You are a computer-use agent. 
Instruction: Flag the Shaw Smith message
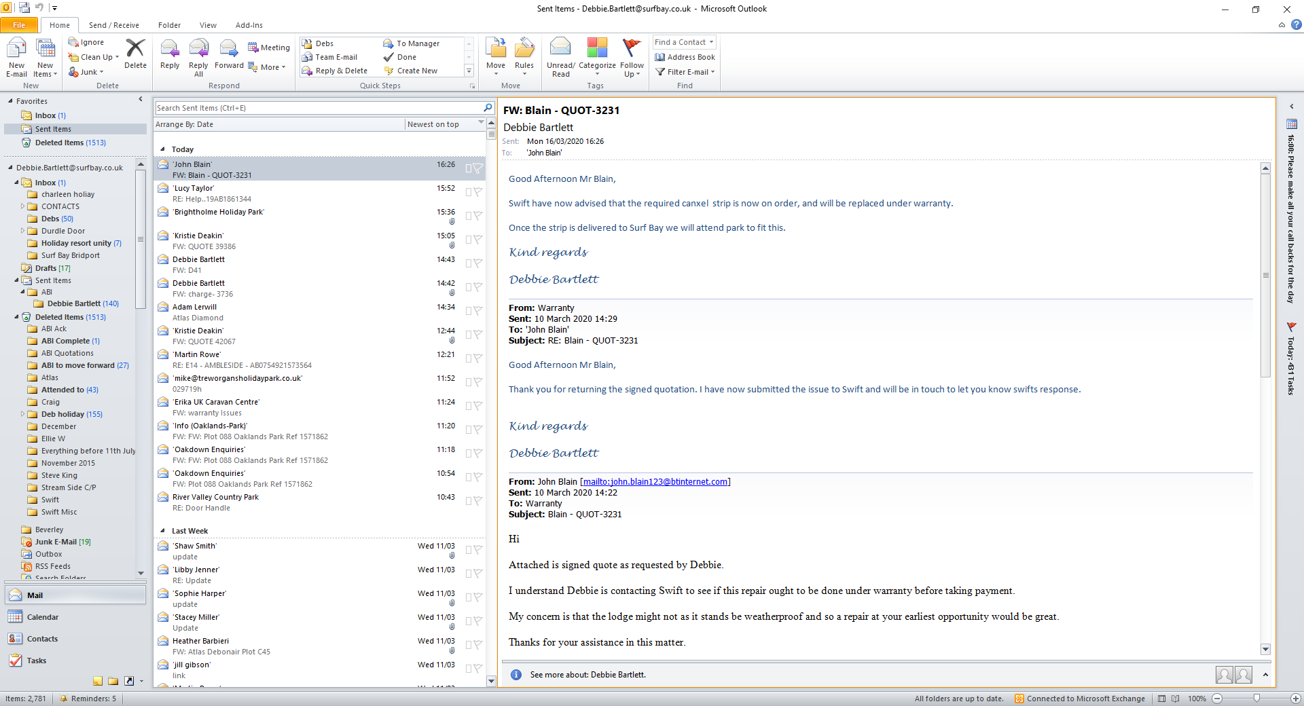(x=477, y=549)
